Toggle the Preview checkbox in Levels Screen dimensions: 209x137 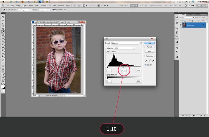pyautogui.click(x=145, y=65)
